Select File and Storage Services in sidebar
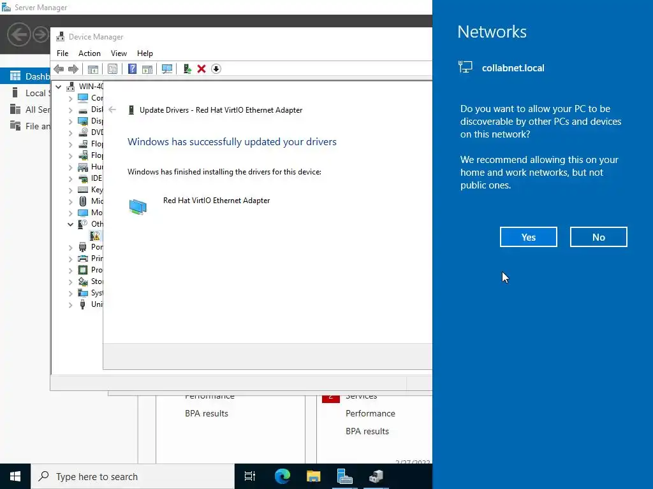 [x=25, y=126]
